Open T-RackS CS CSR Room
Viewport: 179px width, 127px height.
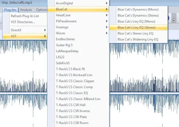(x=78, y=123)
